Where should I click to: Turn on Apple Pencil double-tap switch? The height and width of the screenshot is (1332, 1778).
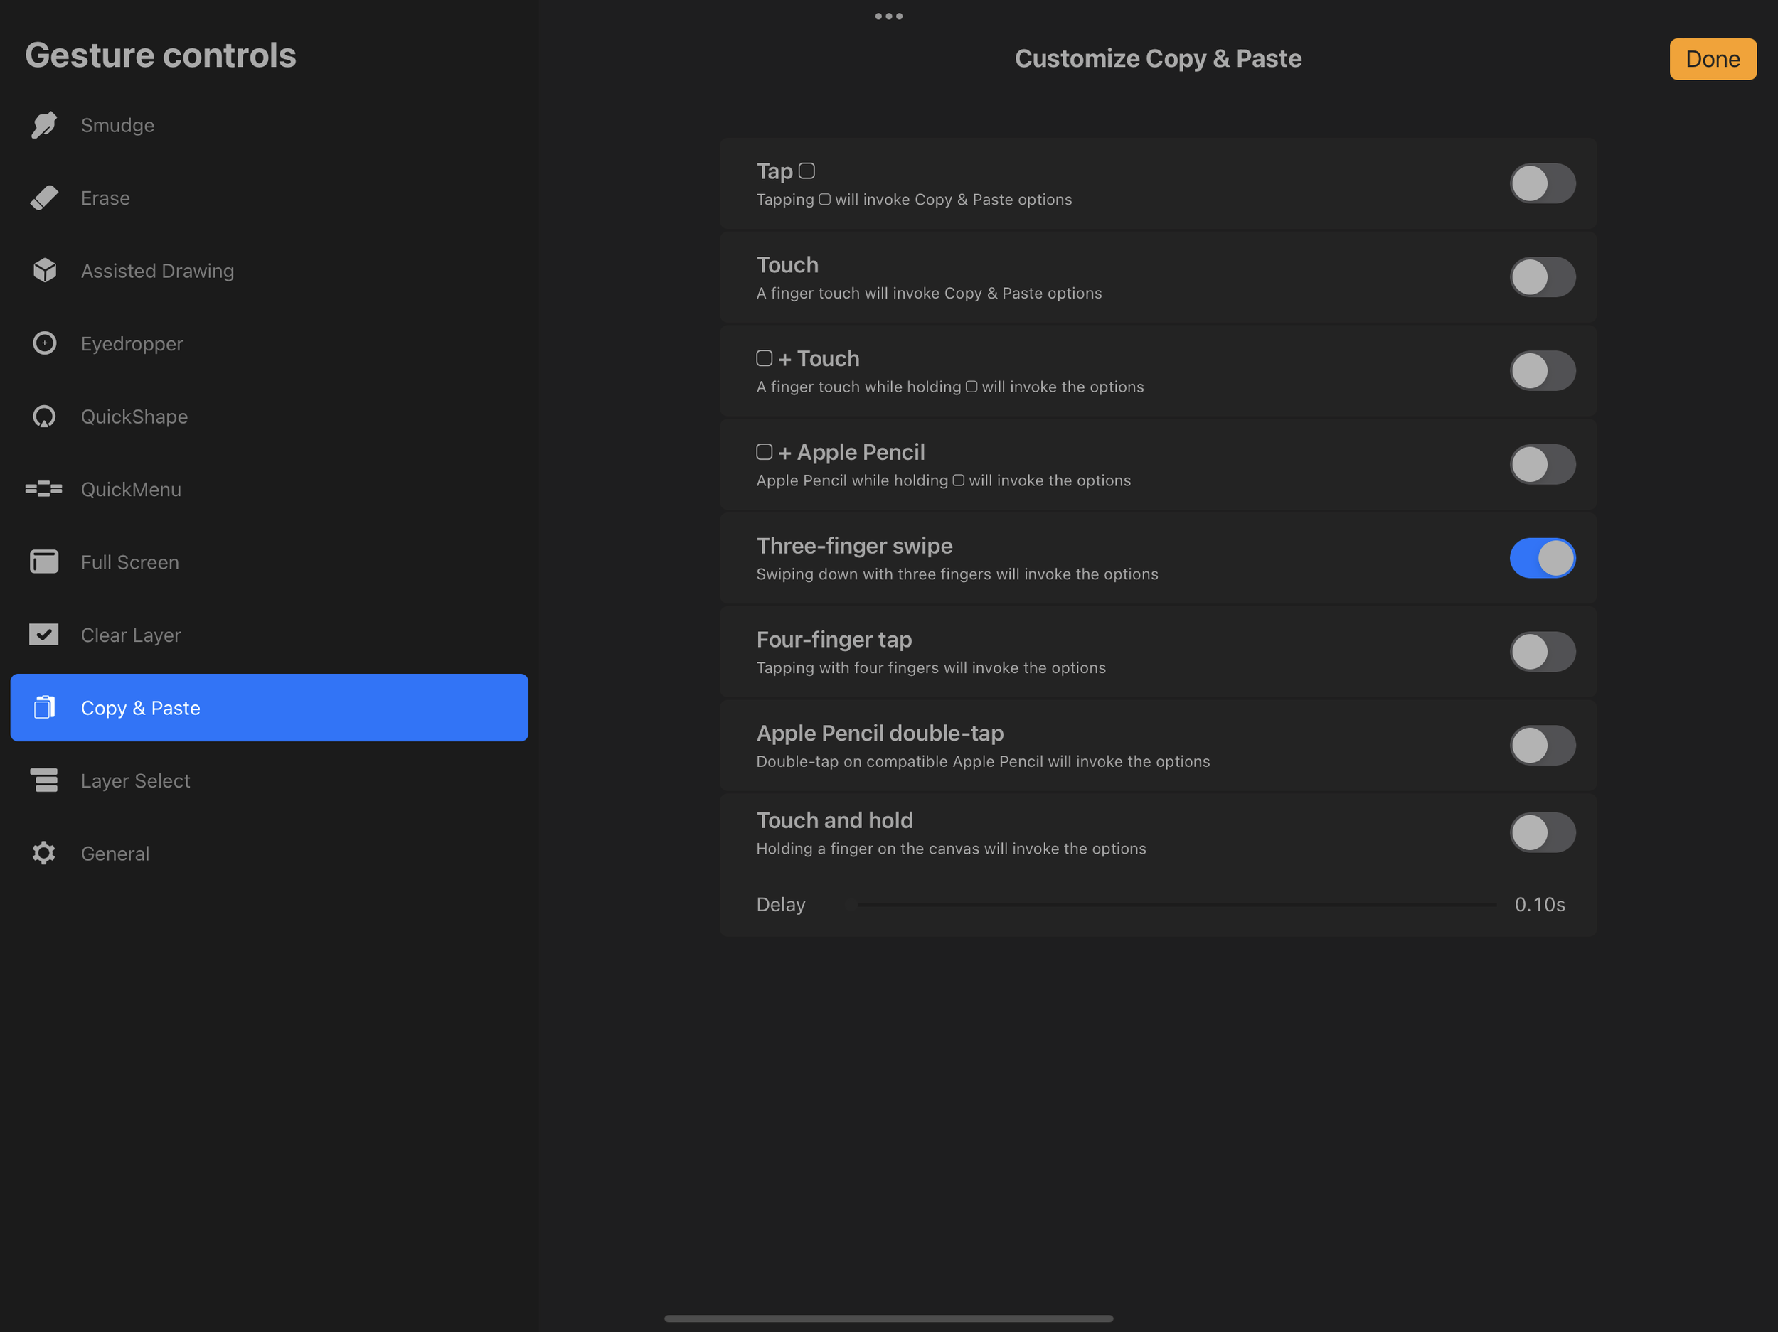point(1542,746)
